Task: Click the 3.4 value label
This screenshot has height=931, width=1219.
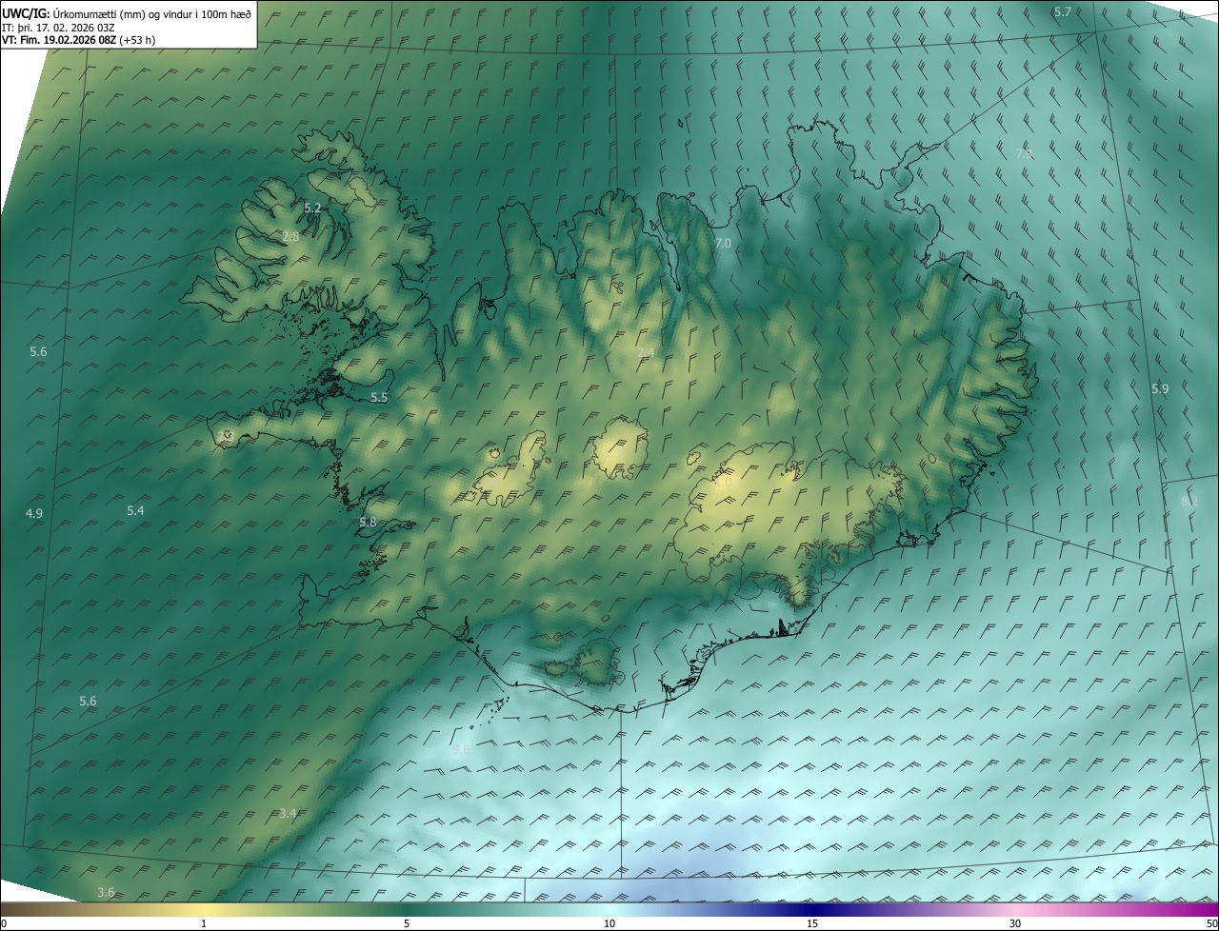Action: click(288, 813)
